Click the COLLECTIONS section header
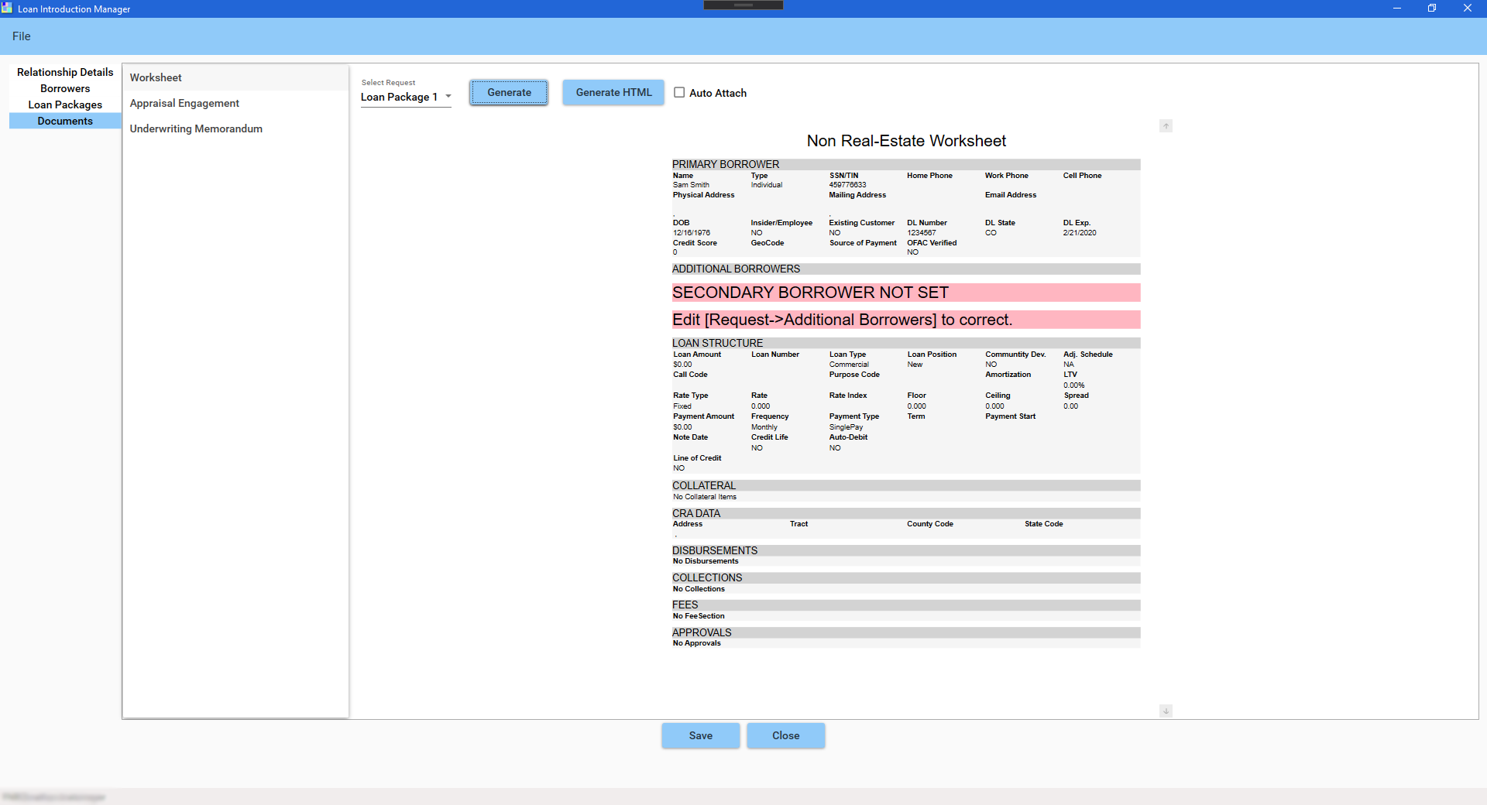 pyautogui.click(x=906, y=577)
